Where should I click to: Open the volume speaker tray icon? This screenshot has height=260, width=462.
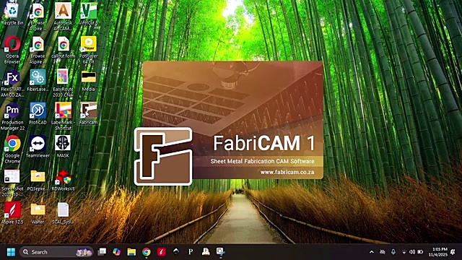[x=412, y=252]
